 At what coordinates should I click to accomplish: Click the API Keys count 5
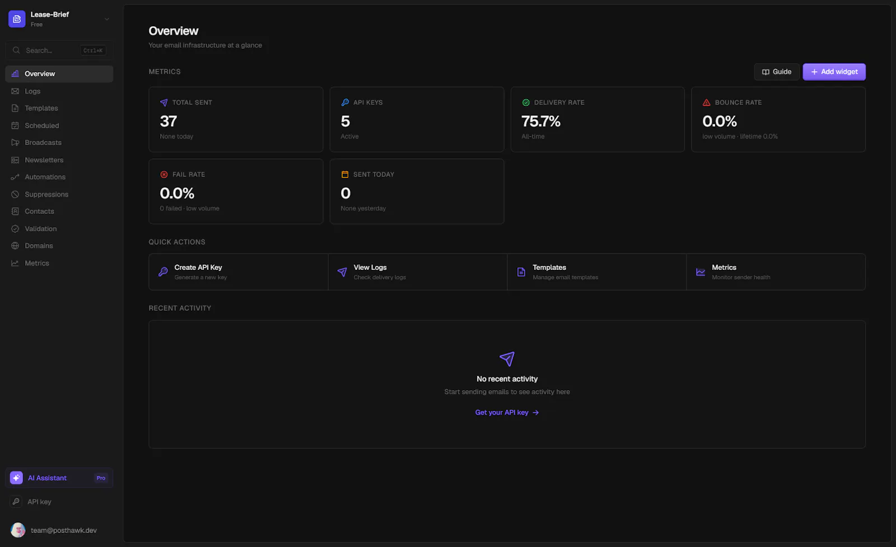point(346,121)
